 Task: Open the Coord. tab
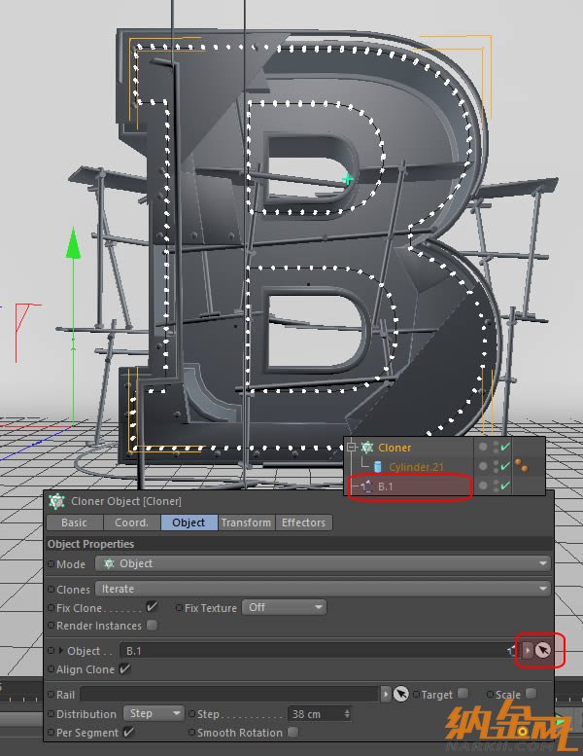[x=131, y=522]
